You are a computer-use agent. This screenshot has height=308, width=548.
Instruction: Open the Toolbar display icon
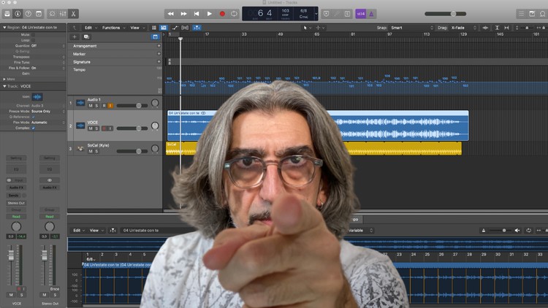click(x=39, y=14)
